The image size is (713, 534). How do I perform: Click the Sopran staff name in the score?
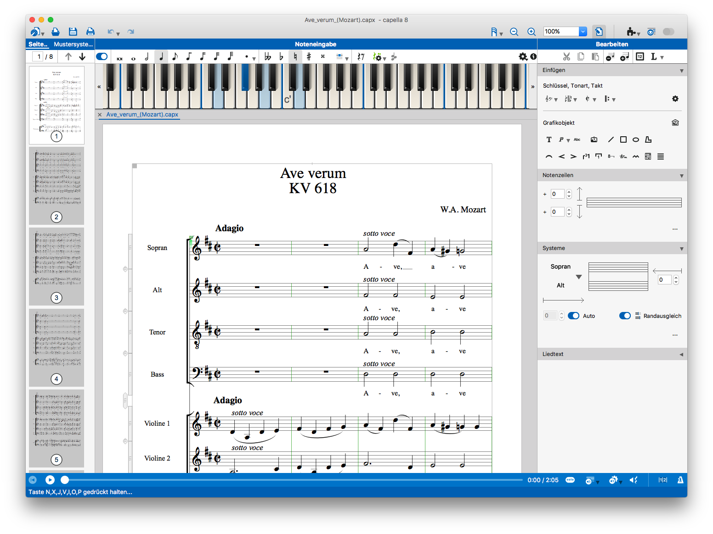[157, 248]
